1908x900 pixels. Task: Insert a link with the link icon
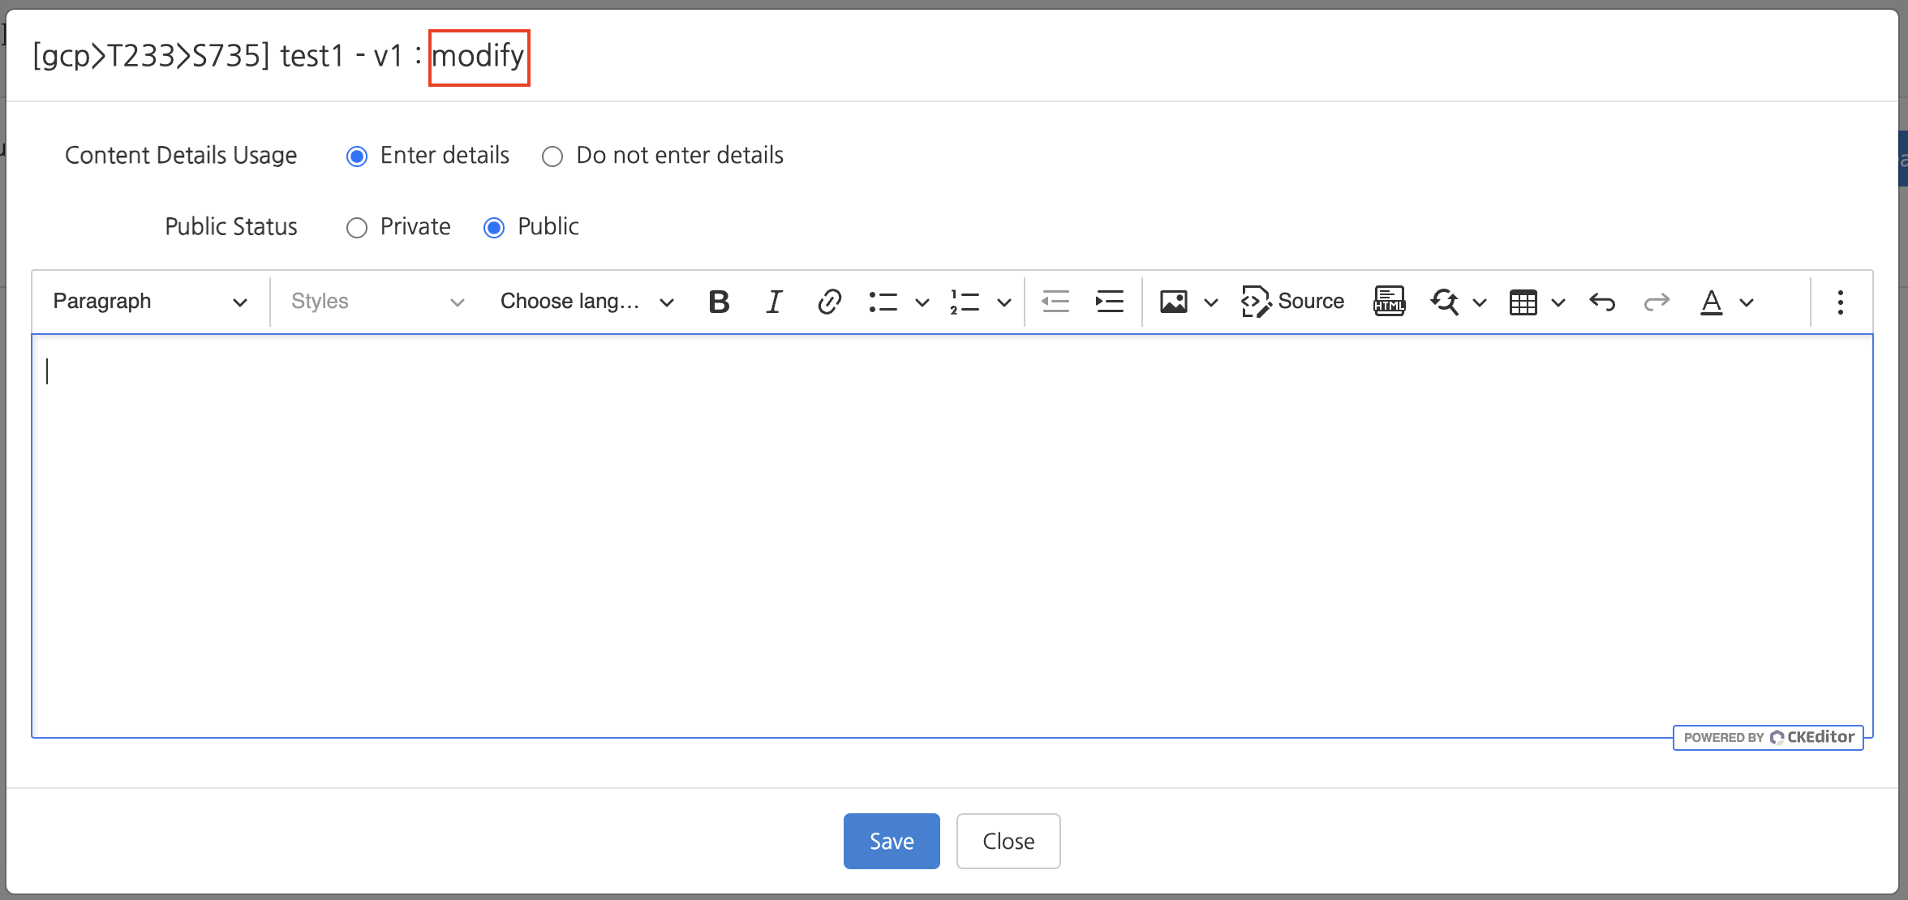pyautogui.click(x=829, y=302)
